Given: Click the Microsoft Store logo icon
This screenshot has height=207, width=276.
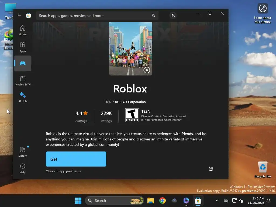Looking at the screenshot, I should tap(28, 15).
